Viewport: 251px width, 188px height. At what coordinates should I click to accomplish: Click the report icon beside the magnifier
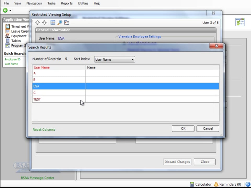(67, 22)
